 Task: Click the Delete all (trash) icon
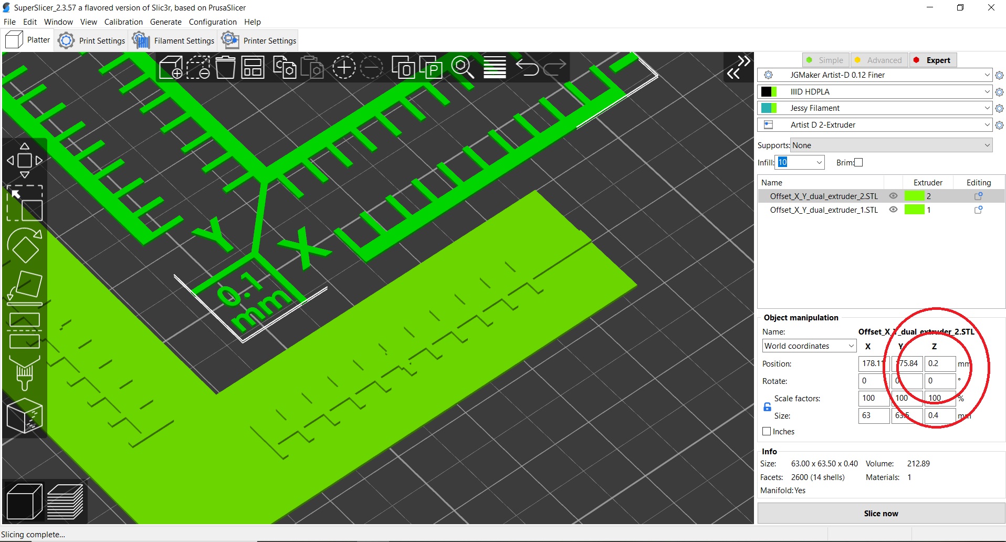(x=225, y=67)
